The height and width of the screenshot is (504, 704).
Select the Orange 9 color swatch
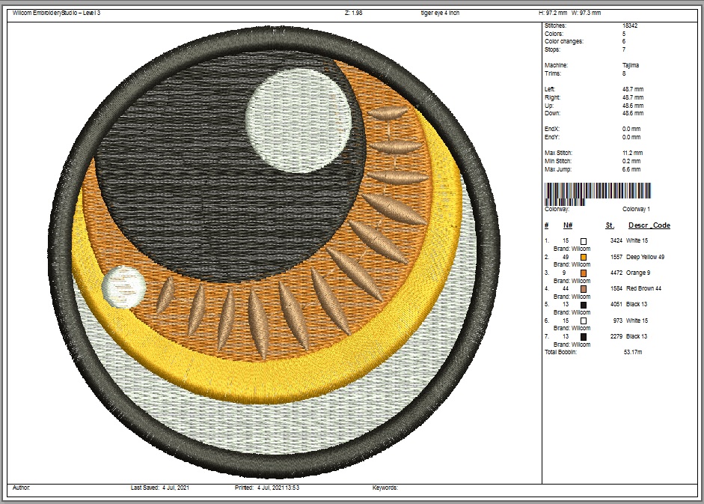coord(584,273)
